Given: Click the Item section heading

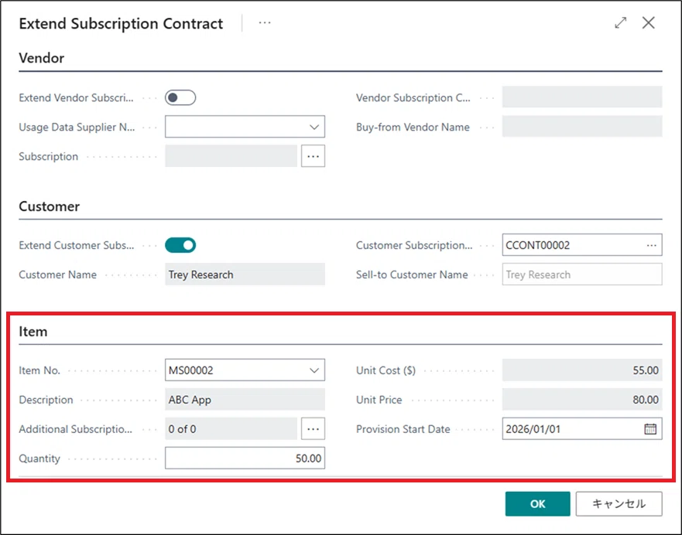Looking at the screenshot, I should point(33,332).
